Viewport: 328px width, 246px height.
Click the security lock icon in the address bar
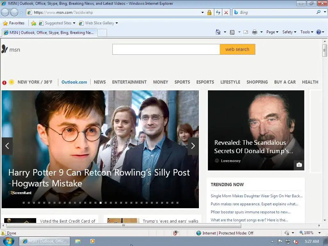[x=209, y=12]
